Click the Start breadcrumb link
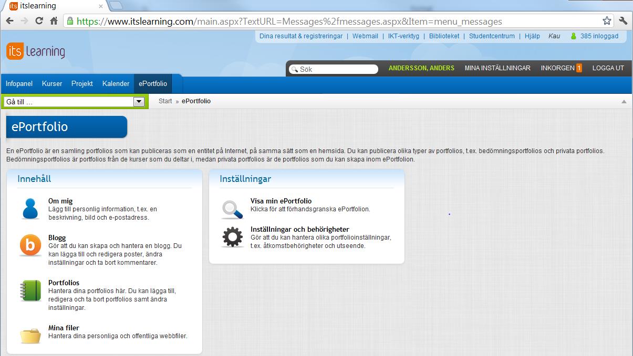 point(165,101)
